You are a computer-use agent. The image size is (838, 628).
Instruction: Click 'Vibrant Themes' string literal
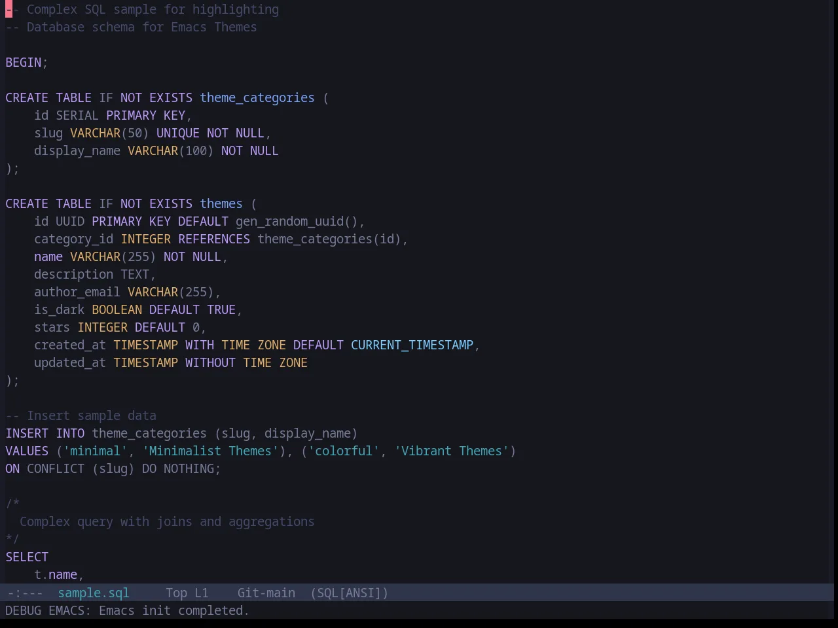point(452,451)
